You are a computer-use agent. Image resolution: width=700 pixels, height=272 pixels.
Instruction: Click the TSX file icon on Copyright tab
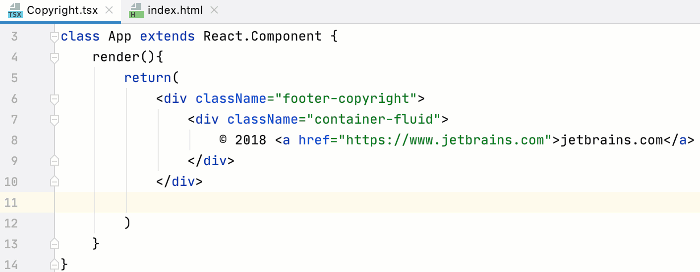pos(15,10)
